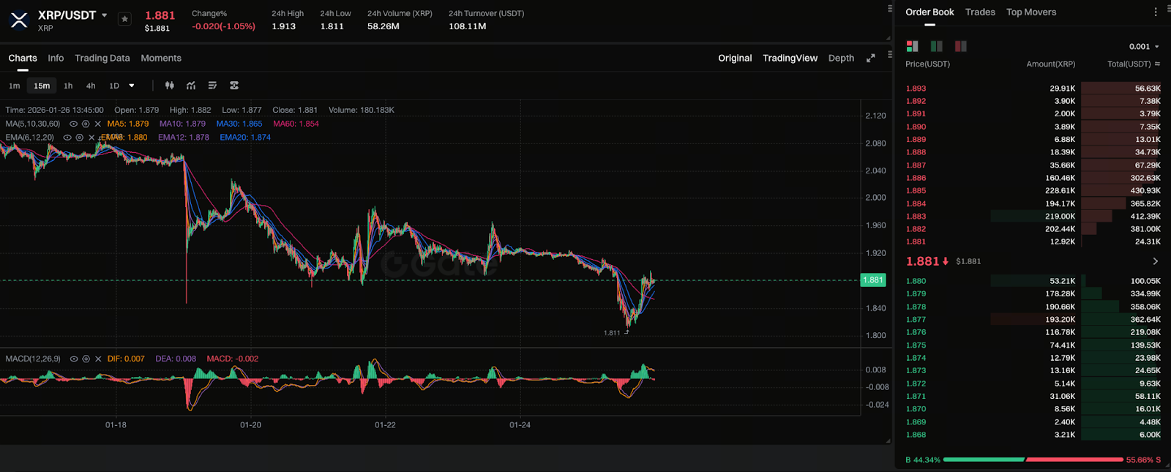The height and width of the screenshot is (472, 1171).
Task: Switch to the Order Book tab
Action: (929, 12)
